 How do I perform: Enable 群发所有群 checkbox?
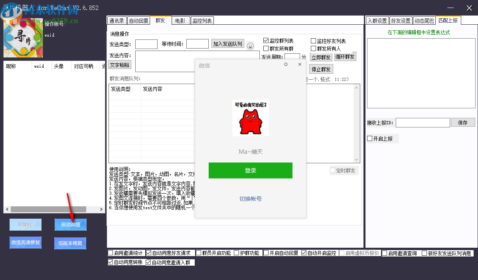(x=266, y=48)
